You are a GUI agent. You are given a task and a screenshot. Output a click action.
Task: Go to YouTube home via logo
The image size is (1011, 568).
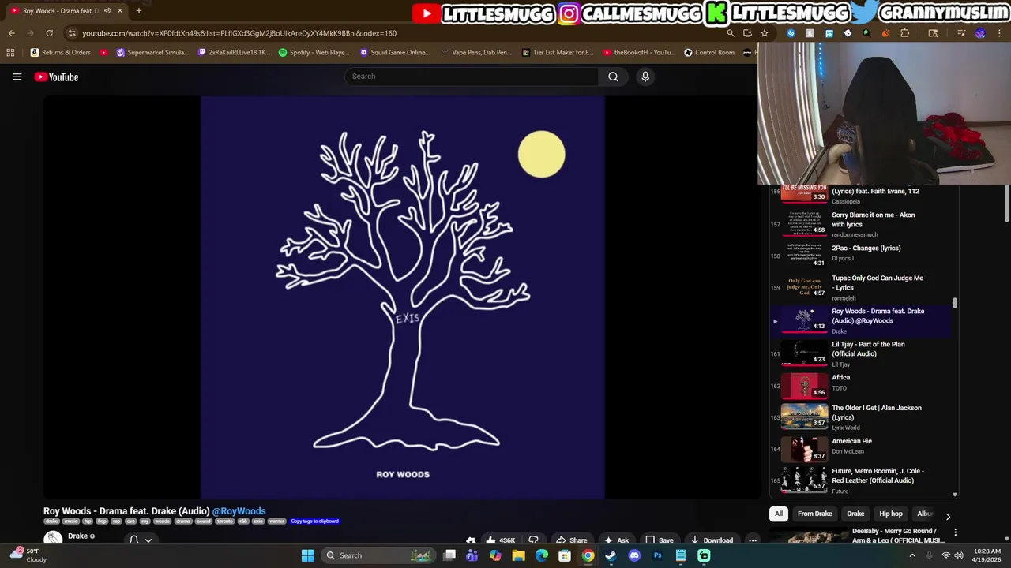(56, 77)
